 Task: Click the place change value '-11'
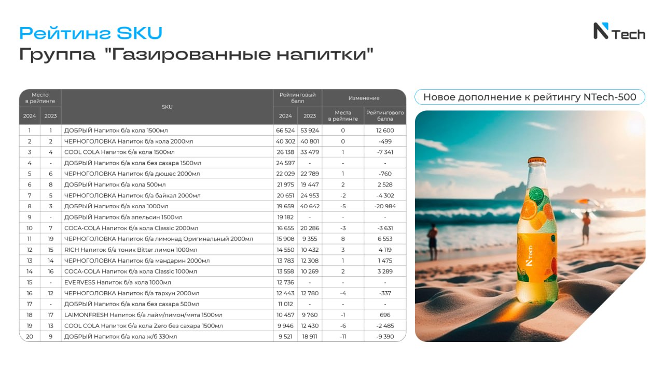[343, 337]
